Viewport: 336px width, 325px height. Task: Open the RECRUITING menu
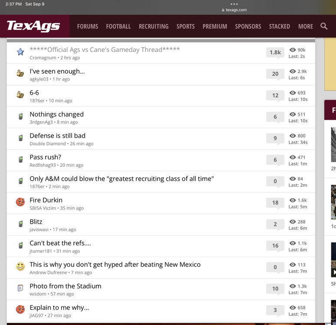(x=153, y=26)
